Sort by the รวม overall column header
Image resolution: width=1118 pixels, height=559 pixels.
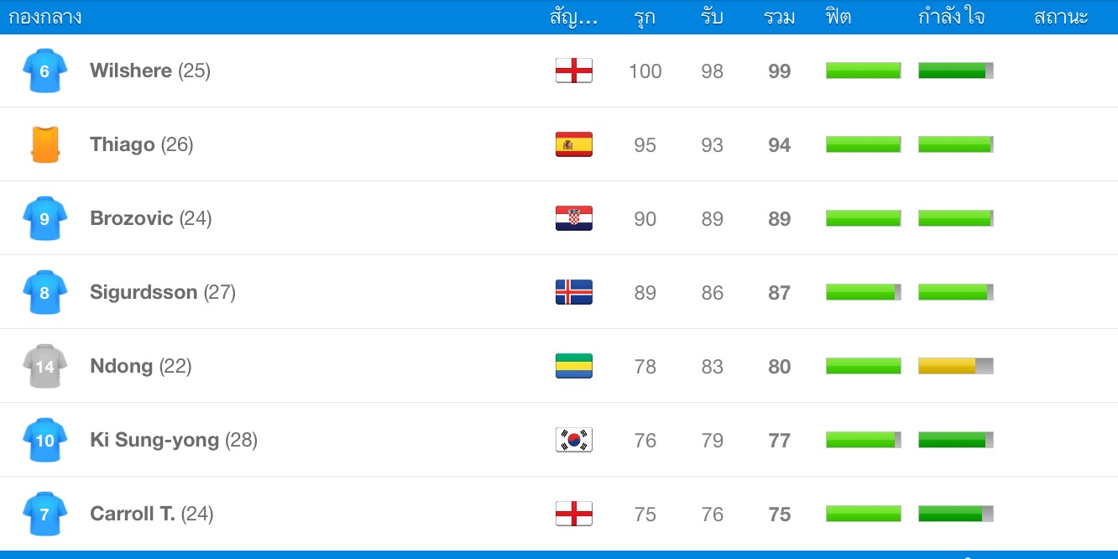[x=779, y=17]
